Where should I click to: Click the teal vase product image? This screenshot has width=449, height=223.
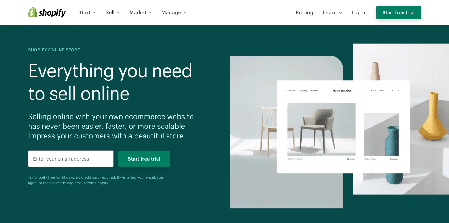pyautogui.click(x=381, y=134)
